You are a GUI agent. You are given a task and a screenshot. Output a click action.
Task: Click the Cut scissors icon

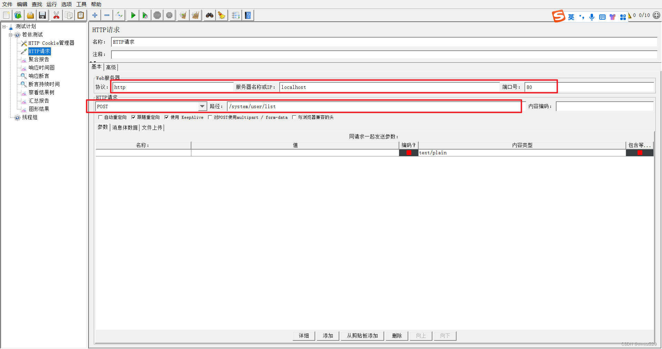pos(56,15)
